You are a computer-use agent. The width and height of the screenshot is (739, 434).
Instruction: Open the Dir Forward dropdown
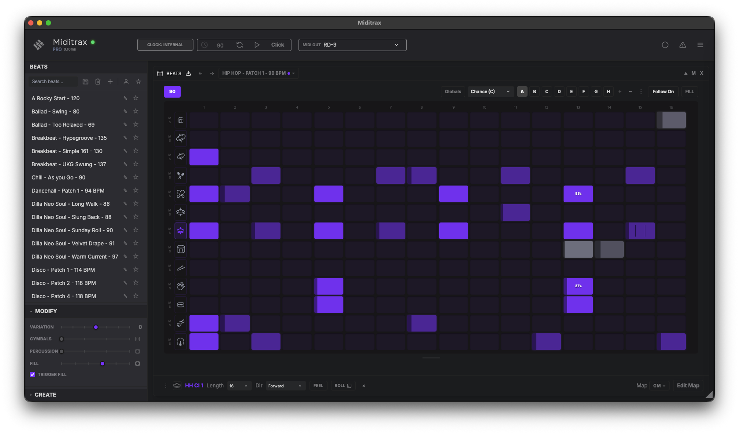(285, 386)
